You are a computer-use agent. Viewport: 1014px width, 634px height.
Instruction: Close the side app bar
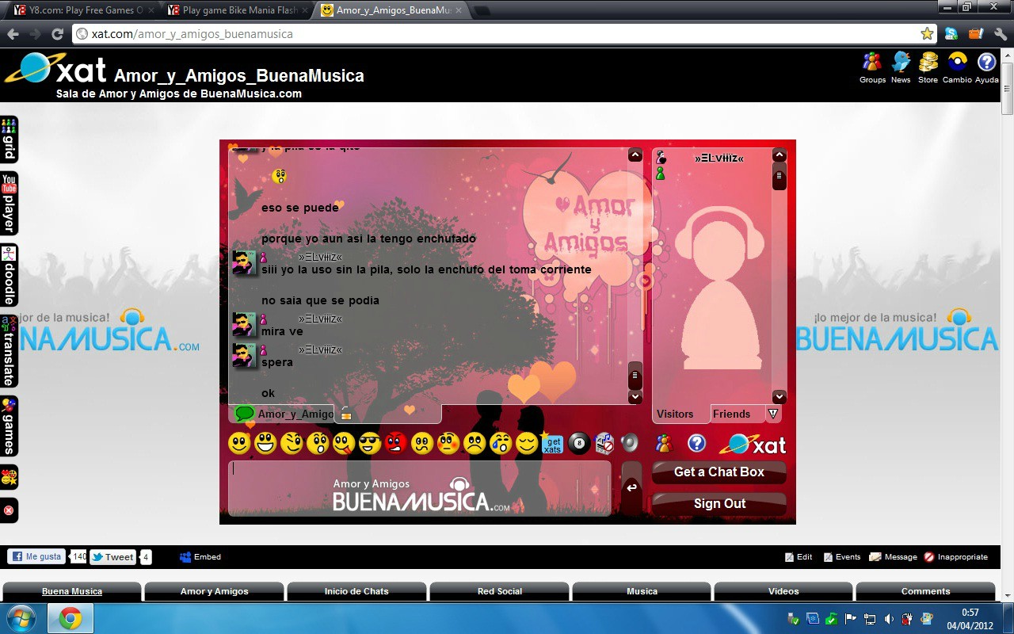(x=9, y=510)
